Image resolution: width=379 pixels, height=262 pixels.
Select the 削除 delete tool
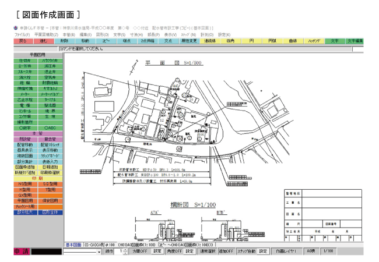click(65, 42)
